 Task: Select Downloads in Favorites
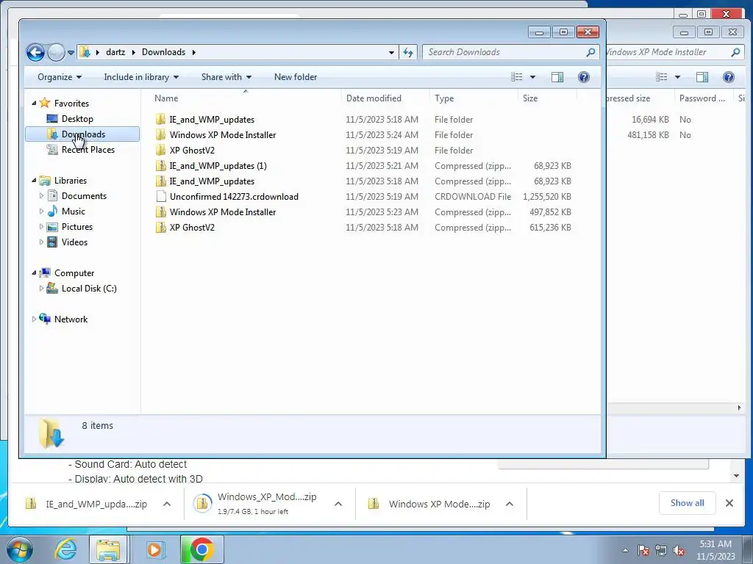click(x=82, y=134)
